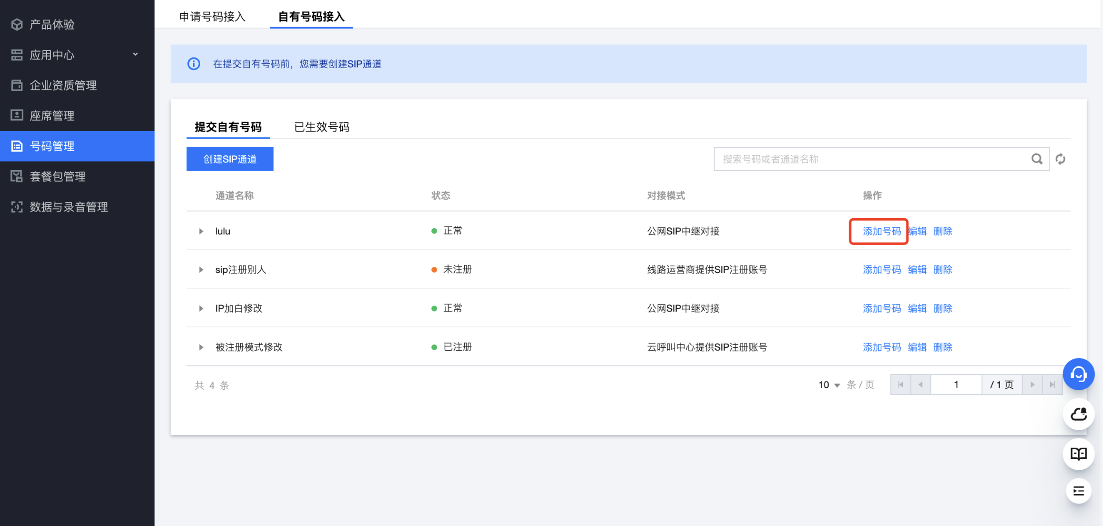Open the customer service headset button
The image size is (1103, 526).
click(x=1079, y=374)
